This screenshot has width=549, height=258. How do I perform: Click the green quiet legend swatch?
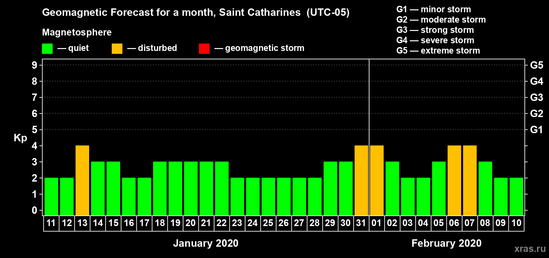pyautogui.click(x=47, y=49)
